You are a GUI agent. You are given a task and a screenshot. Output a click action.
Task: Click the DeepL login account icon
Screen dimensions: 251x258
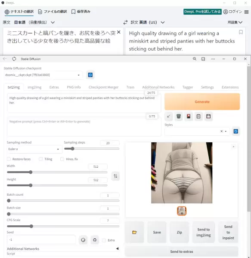tap(226, 12)
